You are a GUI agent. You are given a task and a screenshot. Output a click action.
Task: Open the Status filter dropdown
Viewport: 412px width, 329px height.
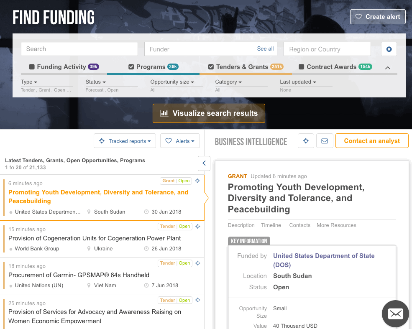96,82
